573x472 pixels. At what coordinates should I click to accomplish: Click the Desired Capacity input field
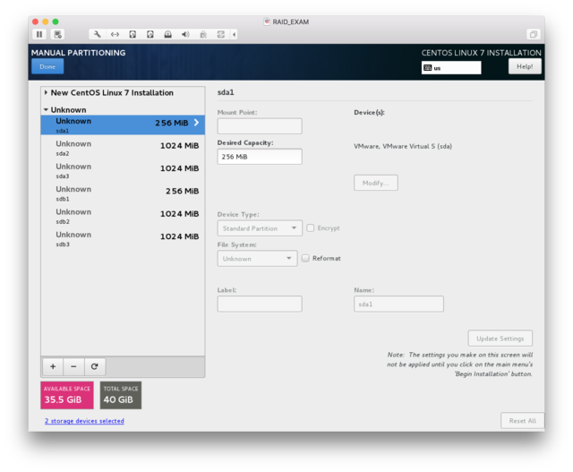pyautogui.click(x=259, y=157)
